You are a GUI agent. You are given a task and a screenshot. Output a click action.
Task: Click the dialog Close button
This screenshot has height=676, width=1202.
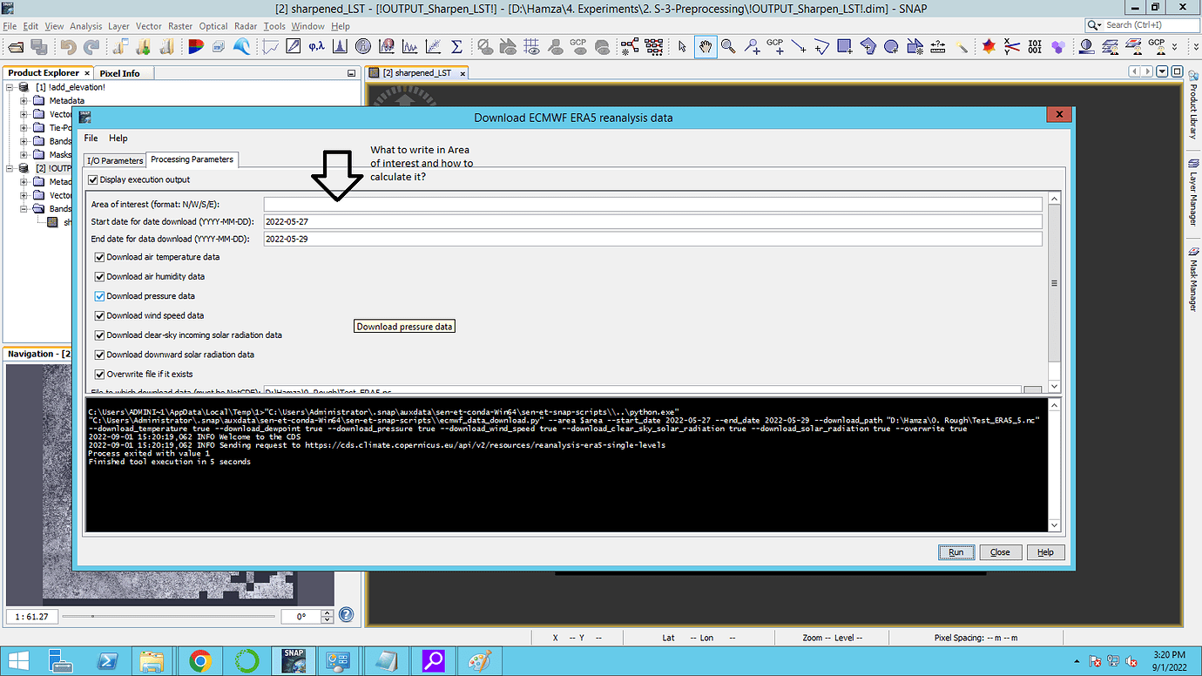(x=1000, y=552)
